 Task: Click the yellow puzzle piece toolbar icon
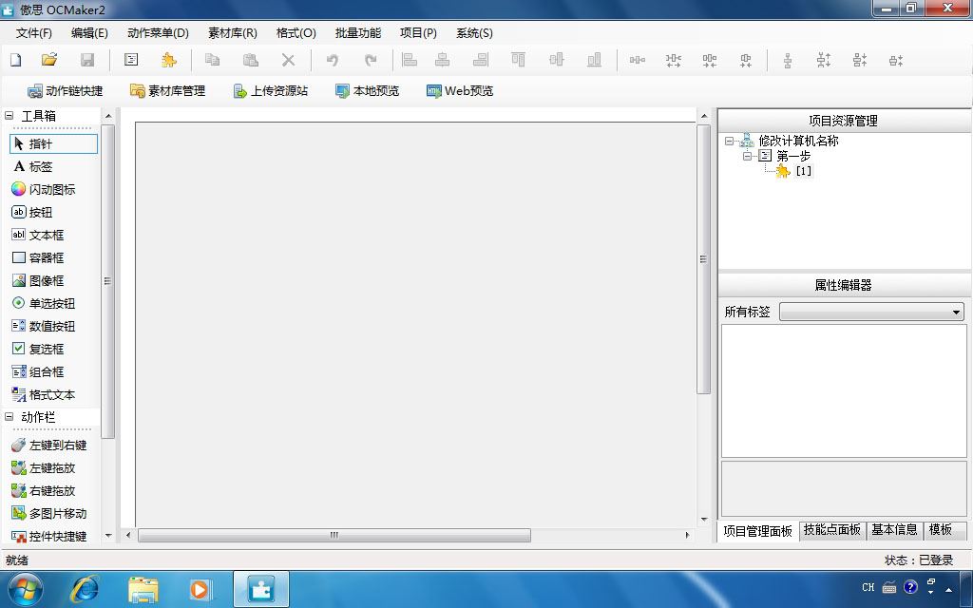tap(168, 60)
